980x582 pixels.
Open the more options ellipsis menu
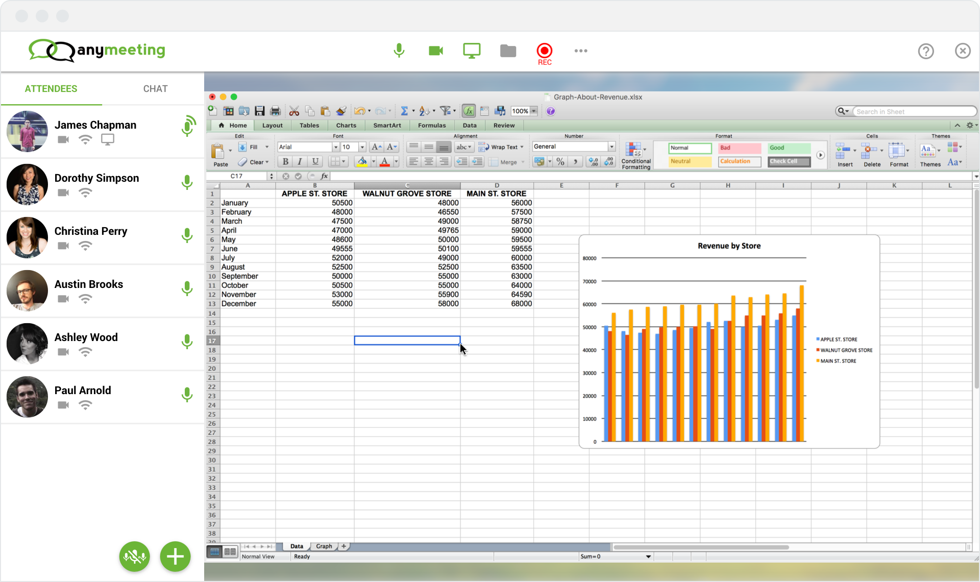[580, 51]
